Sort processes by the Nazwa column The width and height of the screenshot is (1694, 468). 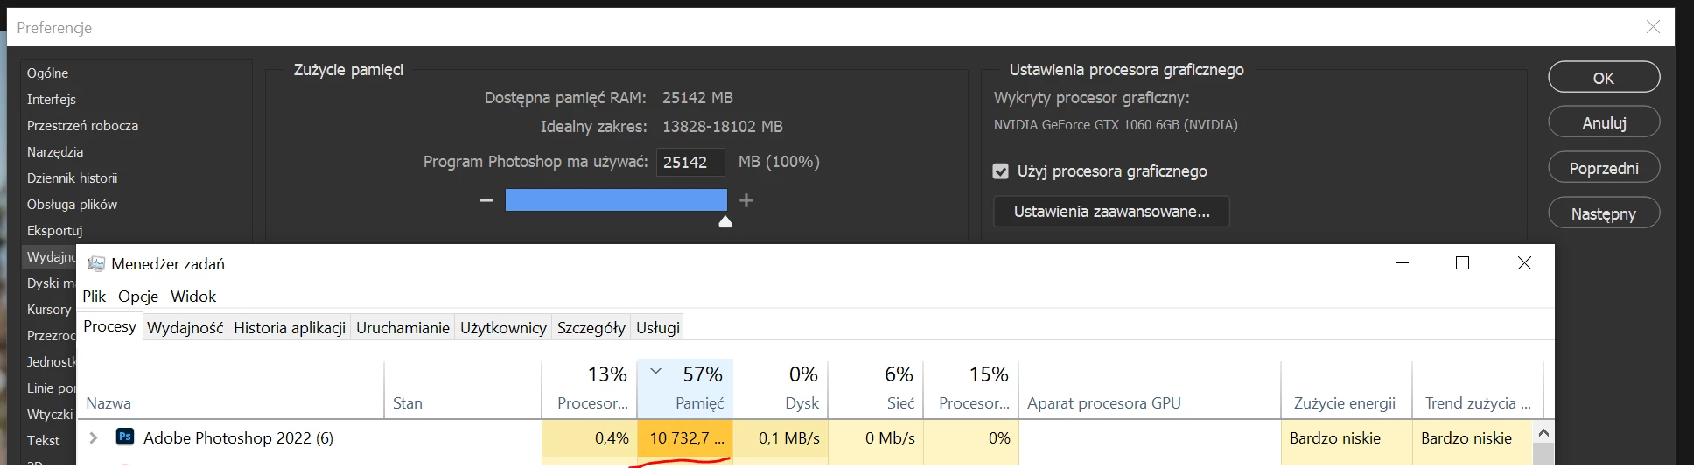[231, 389]
